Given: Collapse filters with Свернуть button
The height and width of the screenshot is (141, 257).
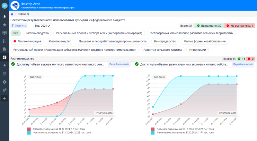Looking at the screenshot, I should pyautogui.click(x=19, y=26).
